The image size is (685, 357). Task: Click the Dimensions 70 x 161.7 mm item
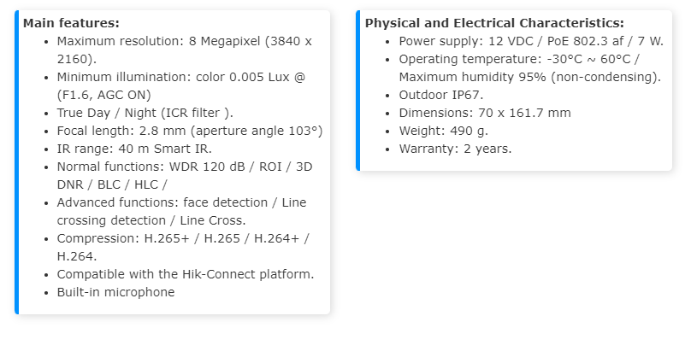click(484, 113)
